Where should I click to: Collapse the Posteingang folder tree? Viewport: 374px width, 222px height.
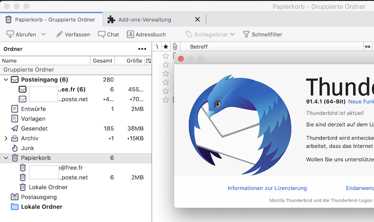pyautogui.click(x=6, y=80)
